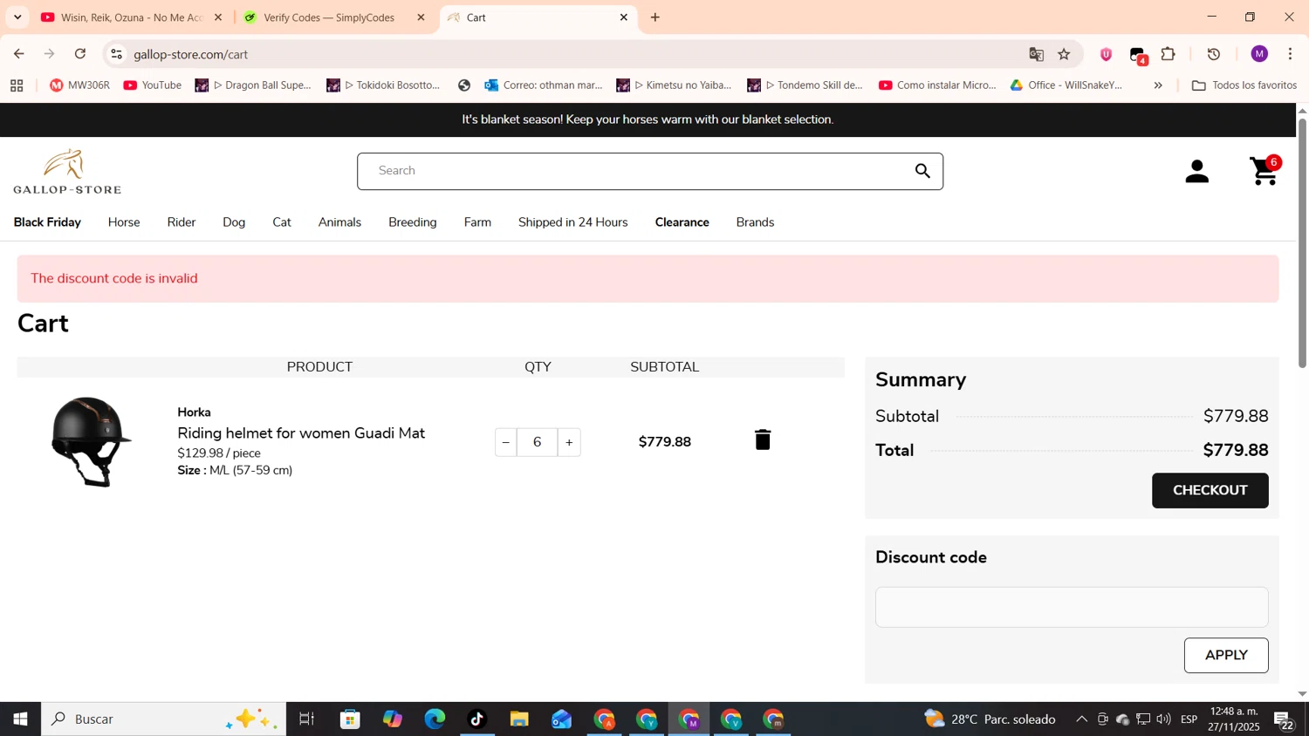Click the Gallop-Store logo
The height and width of the screenshot is (736, 1309).
pyautogui.click(x=67, y=171)
